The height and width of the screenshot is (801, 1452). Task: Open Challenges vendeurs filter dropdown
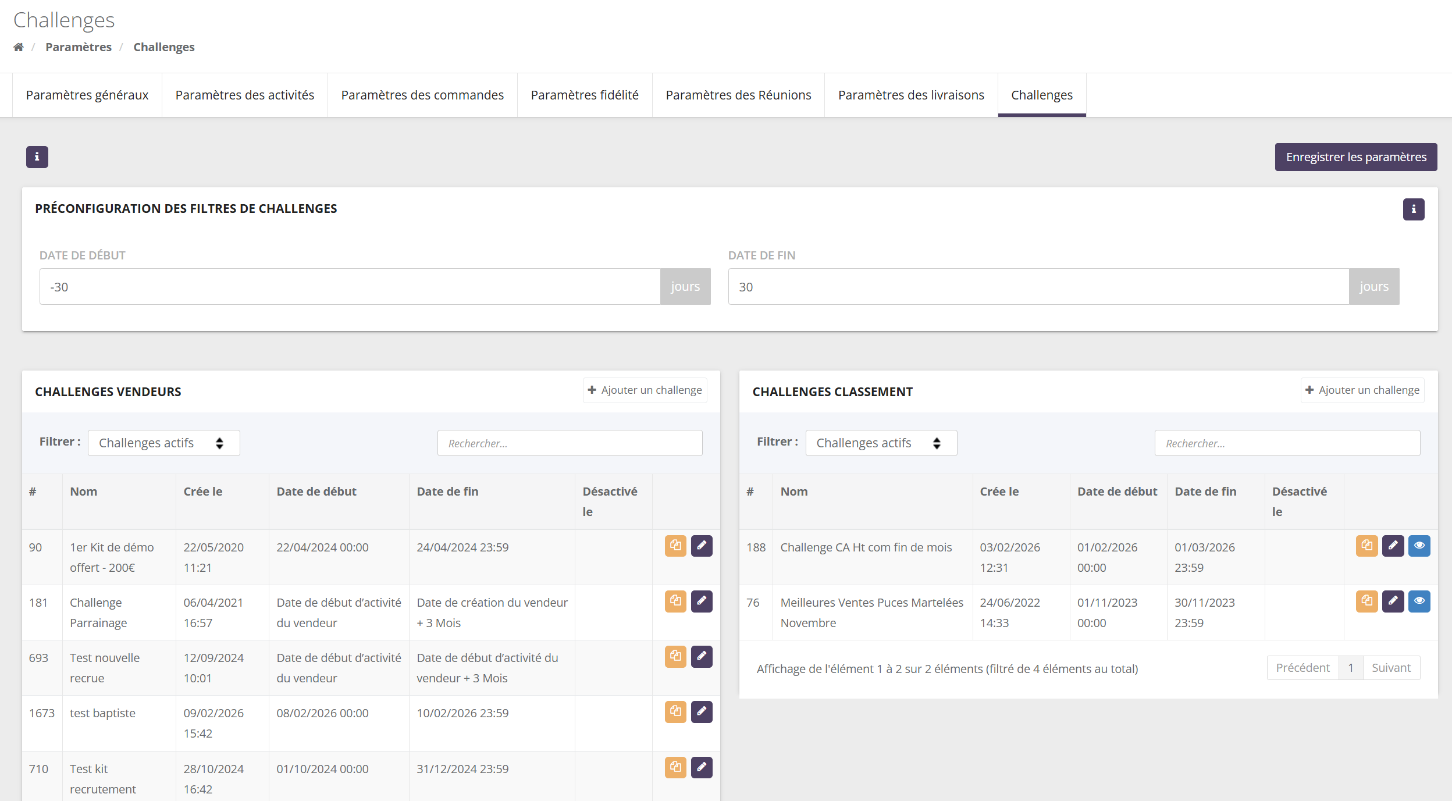pyautogui.click(x=163, y=443)
